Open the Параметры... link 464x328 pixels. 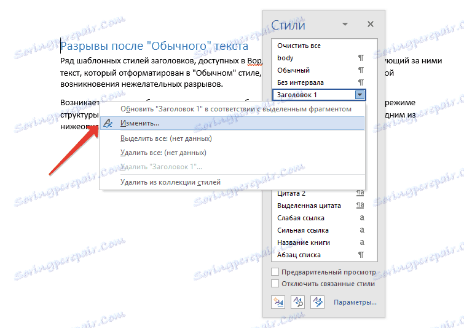pos(355,302)
